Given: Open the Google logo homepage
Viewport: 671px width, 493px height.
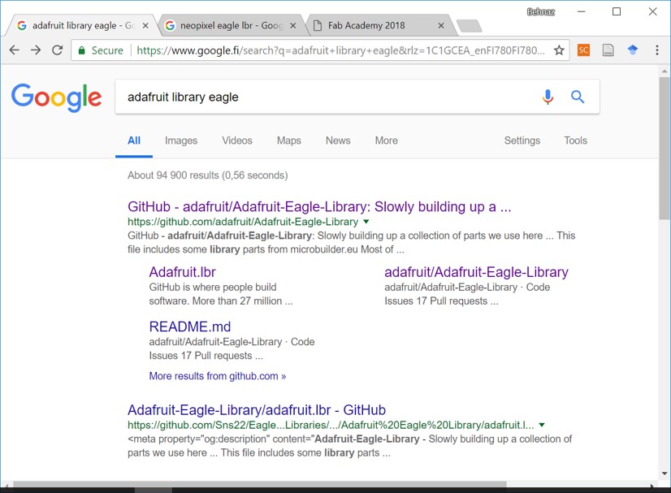Looking at the screenshot, I should (x=57, y=97).
